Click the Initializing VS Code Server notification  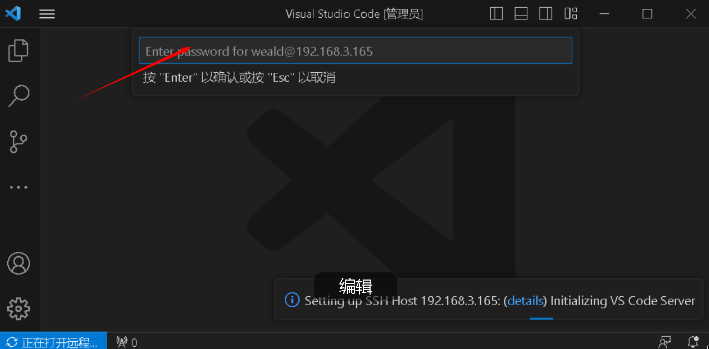[x=490, y=300]
